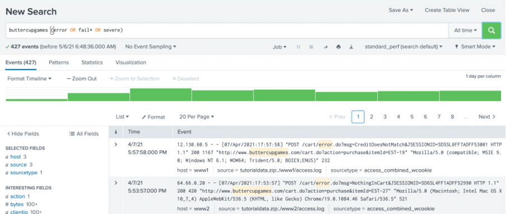Go to results page 2
Screen dimensions: 506x214
[x=372, y=117]
